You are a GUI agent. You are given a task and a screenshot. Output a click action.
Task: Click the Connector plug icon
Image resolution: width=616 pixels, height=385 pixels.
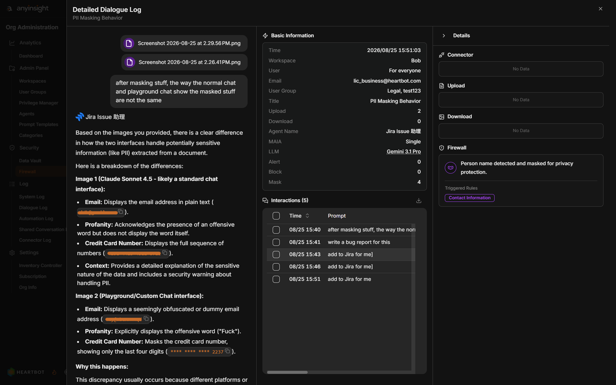click(441, 55)
